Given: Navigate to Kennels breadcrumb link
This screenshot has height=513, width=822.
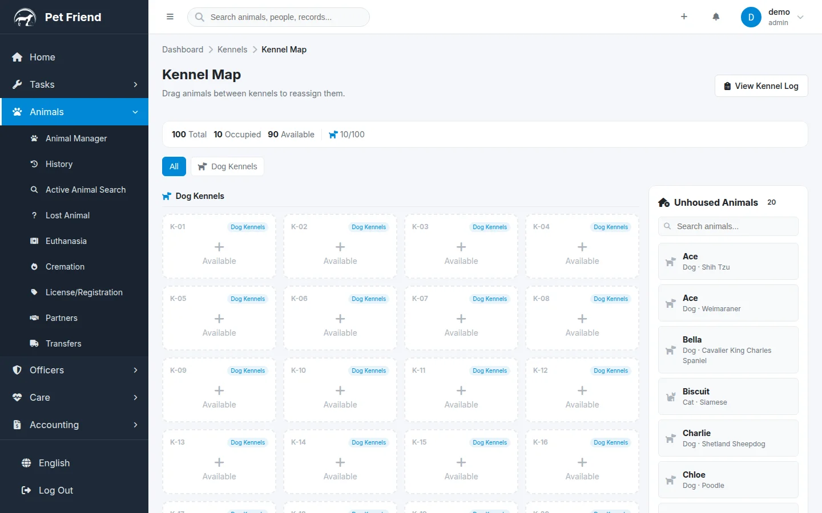Looking at the screenshot, I should pos(232,50).
